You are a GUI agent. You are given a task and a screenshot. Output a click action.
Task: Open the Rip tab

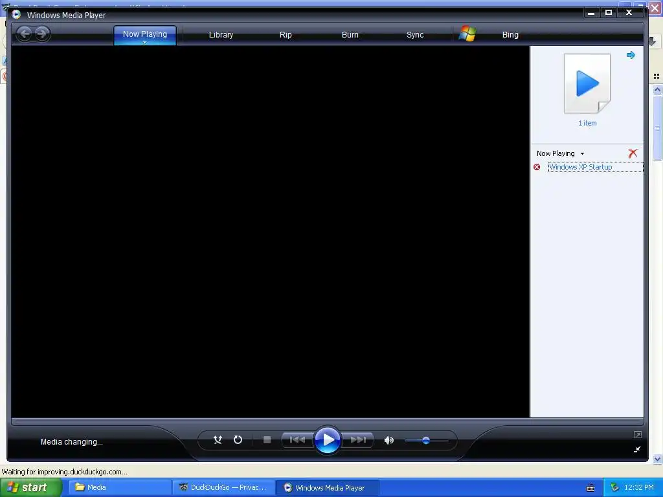click(286, 35)
